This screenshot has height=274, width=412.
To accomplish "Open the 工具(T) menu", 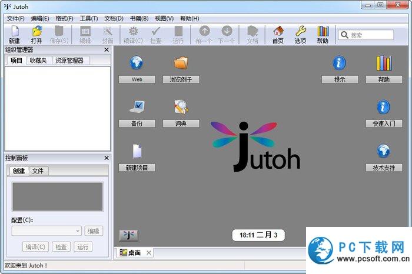I will point(89,19).
